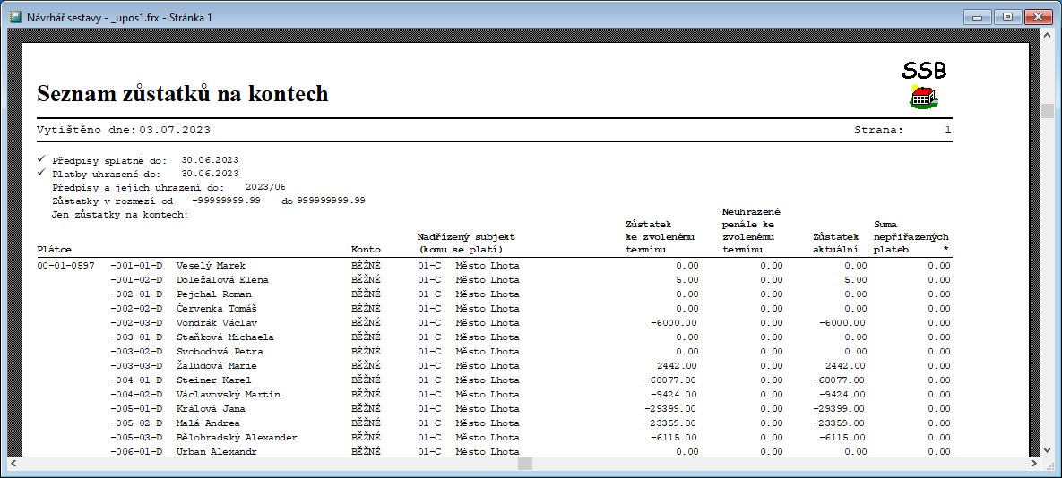The image size is (1062, 478).
Task: Minimize the report preview window
Action: 981,16
